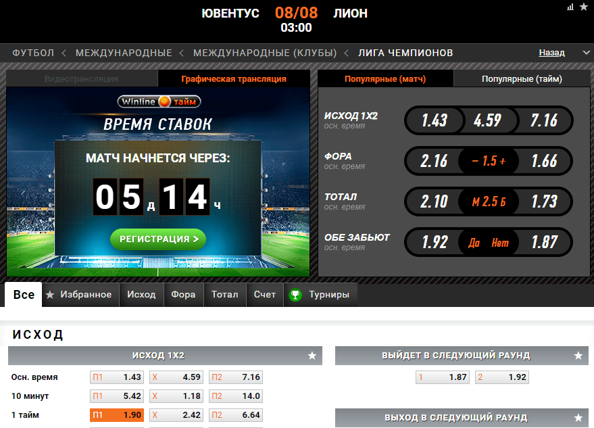Select П1 5.42 in 10 минут row
The width and height of the screenshot is (594, 428).
point(117,396)
